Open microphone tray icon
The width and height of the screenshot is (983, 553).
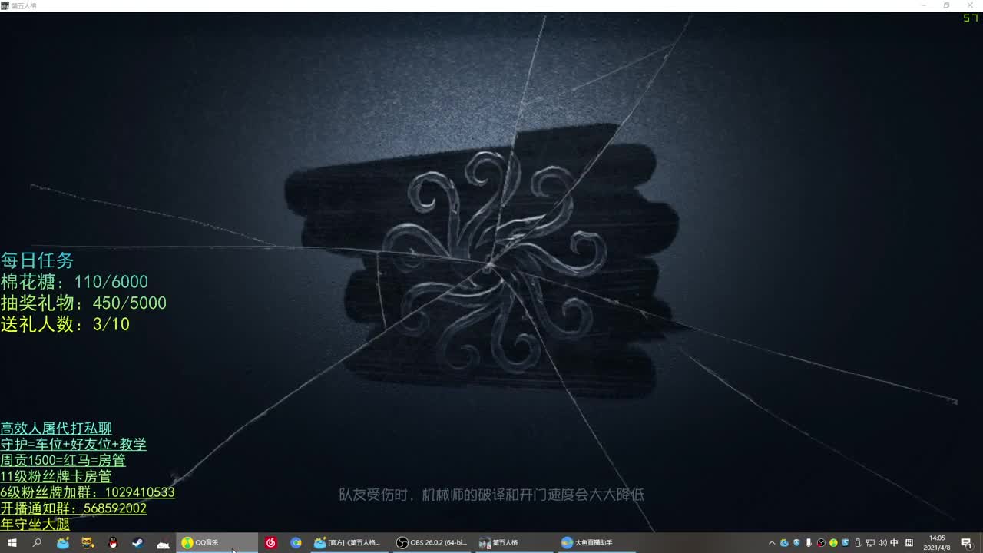click(809, 543)
